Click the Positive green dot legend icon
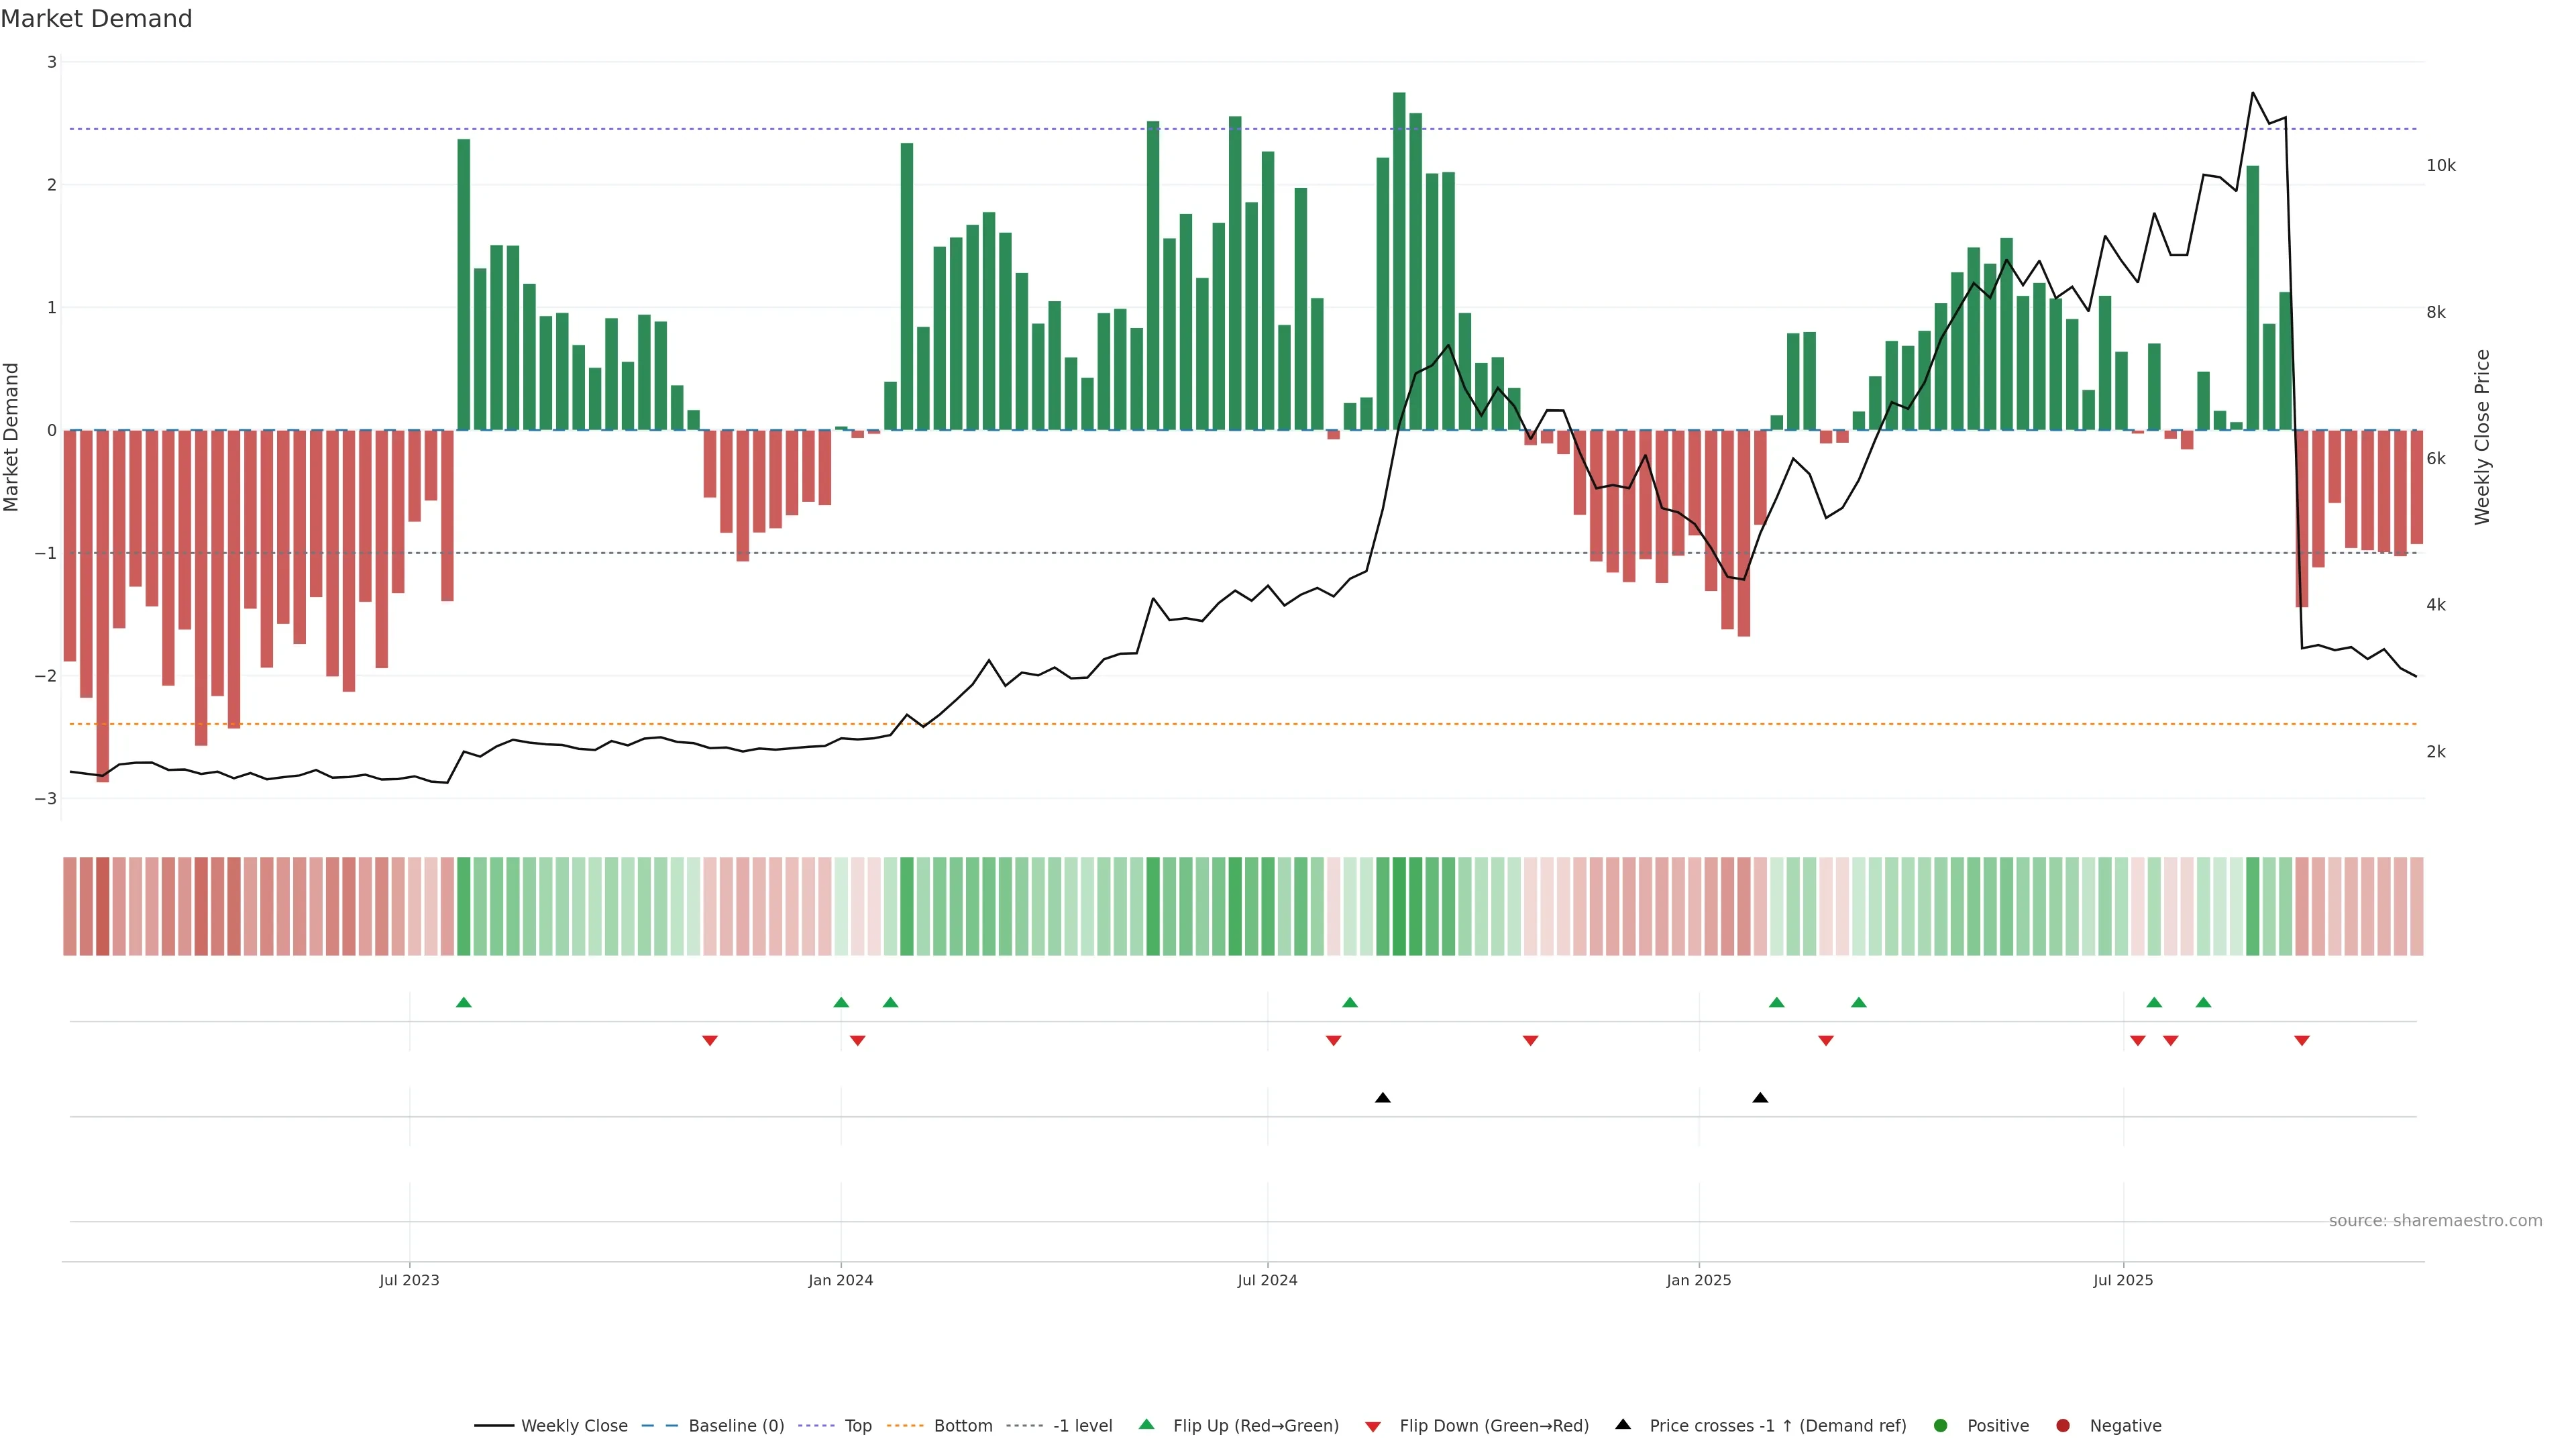The height and width of the screenshot is (1449, 2576). (1941, 1426)
